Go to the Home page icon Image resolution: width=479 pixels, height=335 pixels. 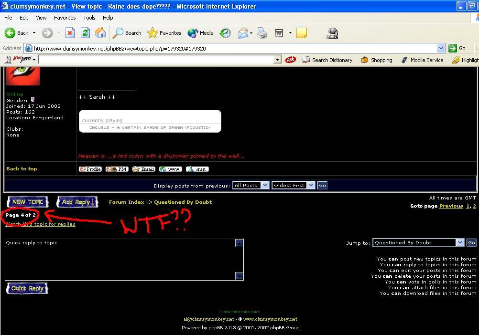pyautogui.click(x=100, y=33)
